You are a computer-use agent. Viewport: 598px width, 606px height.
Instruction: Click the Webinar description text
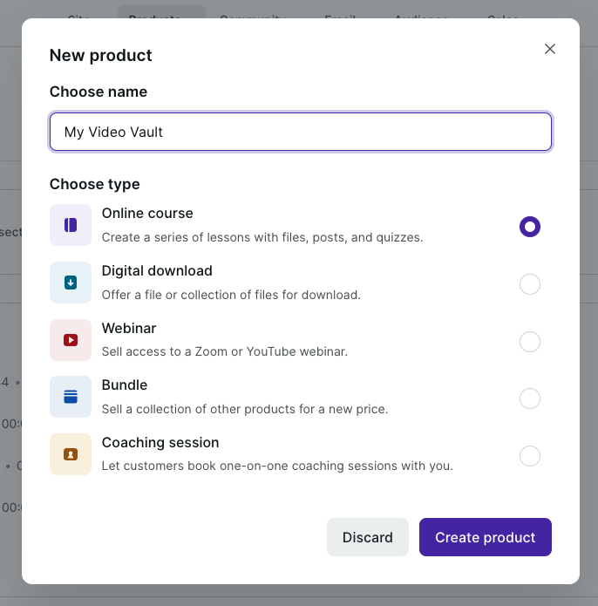tap(224, 351)
